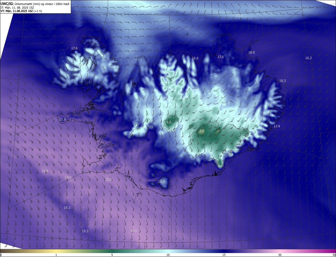Click the "15" tick on color scale

click(224, 255)
